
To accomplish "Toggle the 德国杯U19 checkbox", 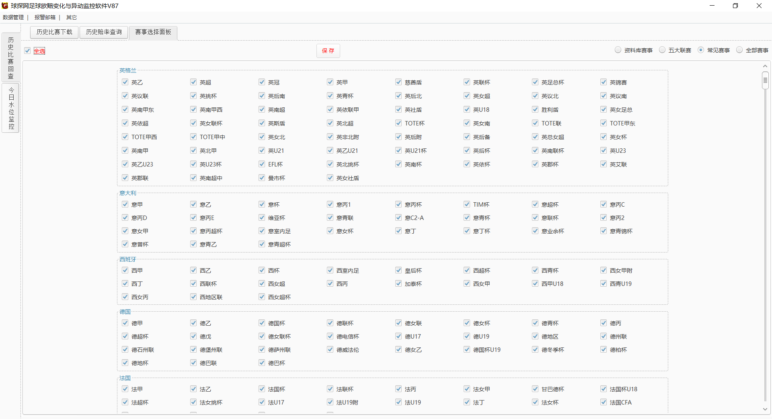I will 467,349.
